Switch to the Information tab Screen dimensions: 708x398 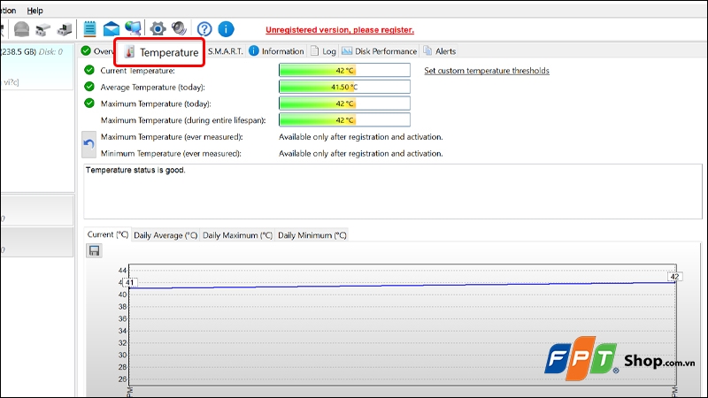[276, 51]
